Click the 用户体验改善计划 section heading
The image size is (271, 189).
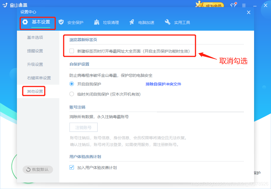[x=85, y=157]
